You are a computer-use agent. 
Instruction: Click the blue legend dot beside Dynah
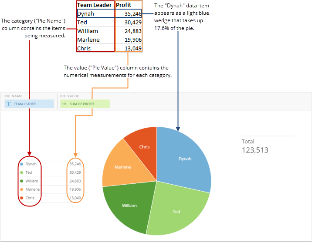click(21, 164)
